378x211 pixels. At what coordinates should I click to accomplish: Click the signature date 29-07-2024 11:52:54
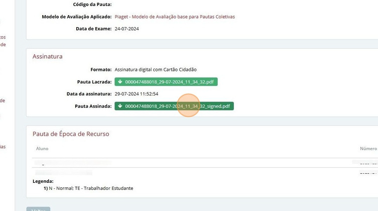[137, 94]
